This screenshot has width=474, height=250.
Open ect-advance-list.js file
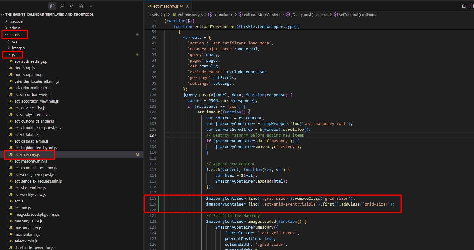(x=30, y=108)
